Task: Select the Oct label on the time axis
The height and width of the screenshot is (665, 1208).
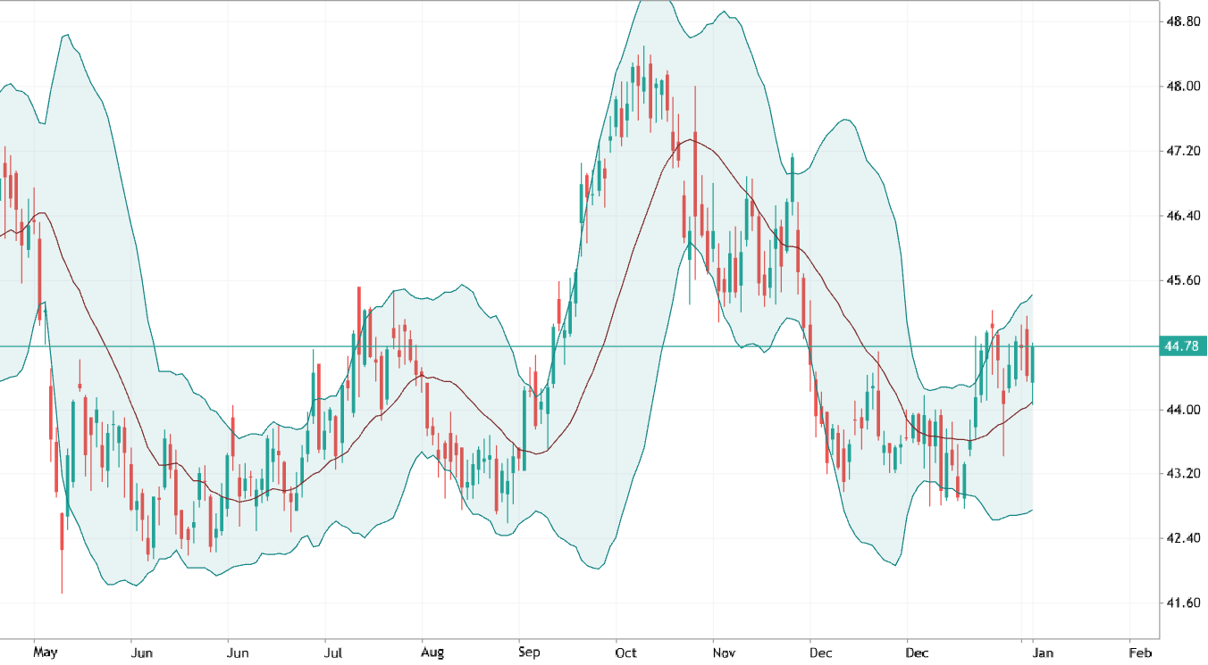Action: 625,653
